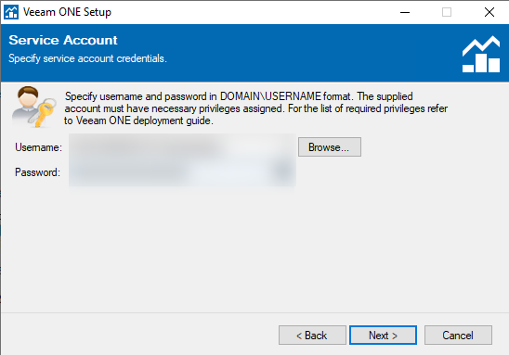The height and width of the screenshot is (355, 509).
Task: Click the Username: label
Action: (x=38, y=147)
